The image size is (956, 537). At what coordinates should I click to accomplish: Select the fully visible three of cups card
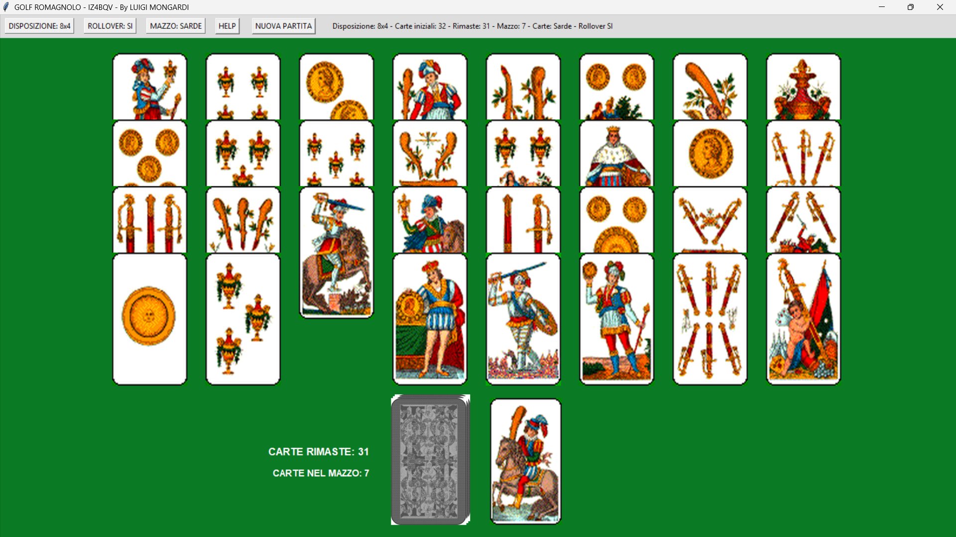pyautogui.click(x=243, y=320)
